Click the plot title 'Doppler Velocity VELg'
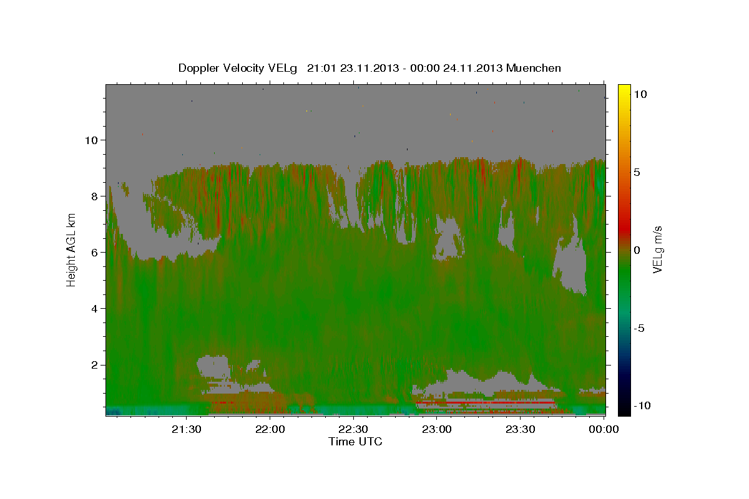749x499 pixels. tap(237, 68)
